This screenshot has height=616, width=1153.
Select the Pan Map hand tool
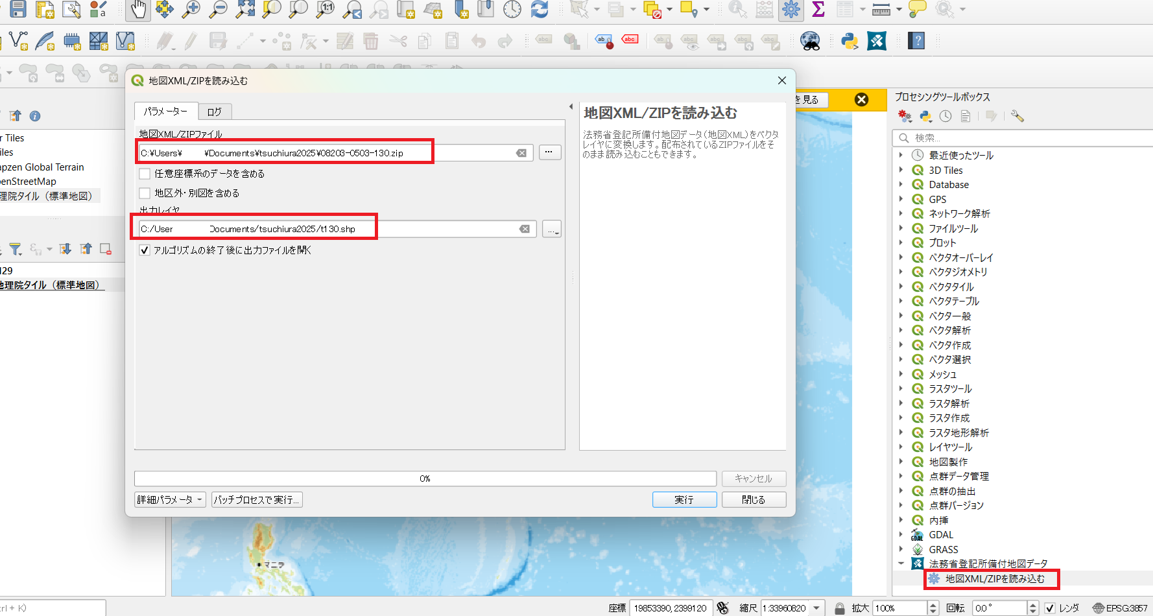[x=138, y=9]
